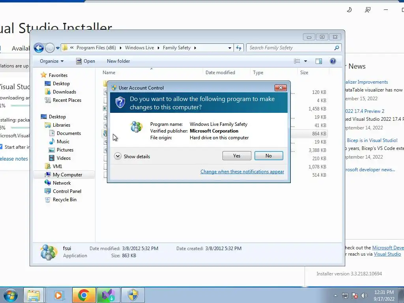404x303 pixels.
Task: Open Downloads in the navigation pane
Action: [64, 92]
